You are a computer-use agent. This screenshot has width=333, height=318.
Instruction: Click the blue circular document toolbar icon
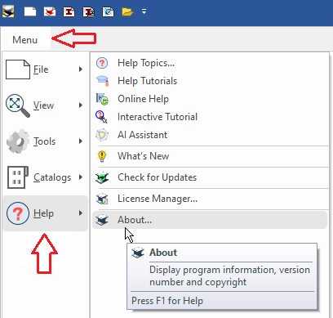[109, 11]
